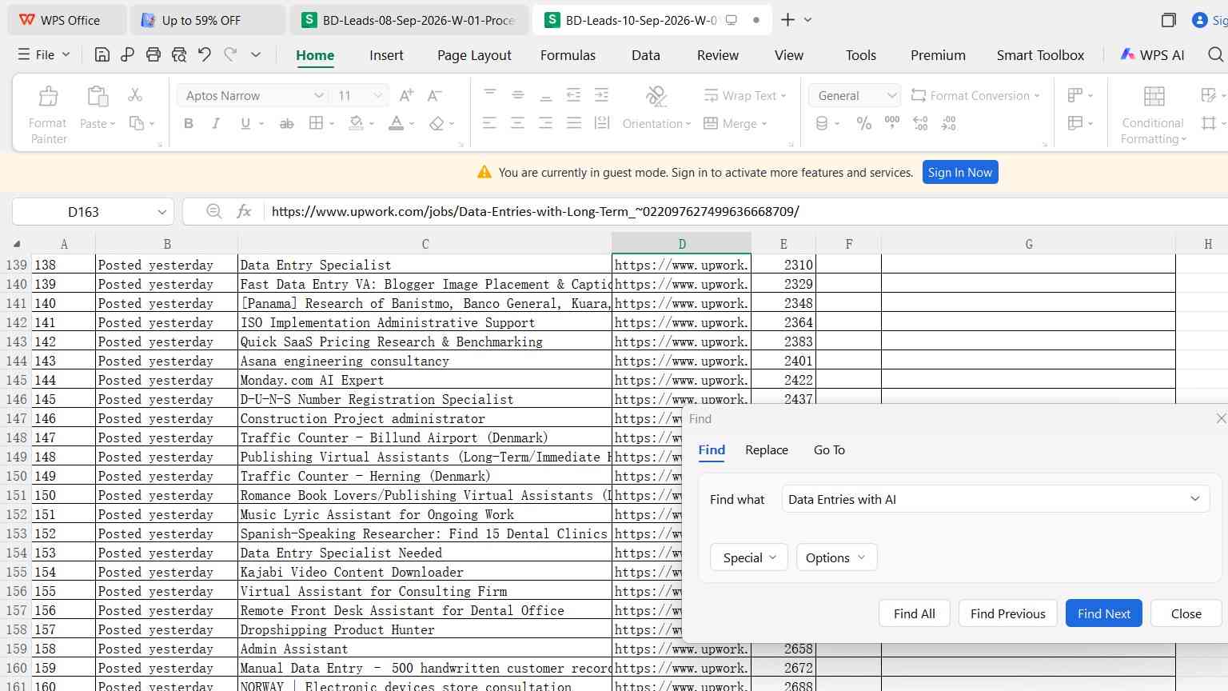Open the Formulas ribbon tab
The image size is (1228, 691).
coord(568,55)
